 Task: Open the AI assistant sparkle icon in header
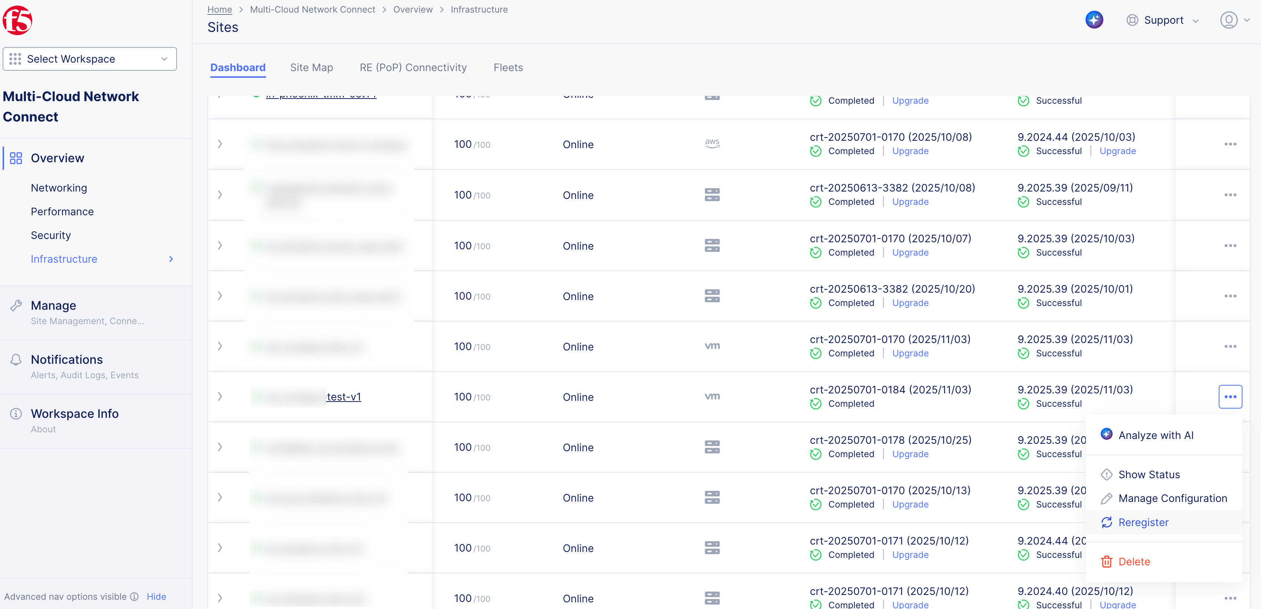click(x=1094, y=20)
